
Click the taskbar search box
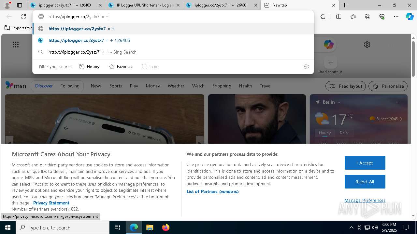tap(63, 227)
